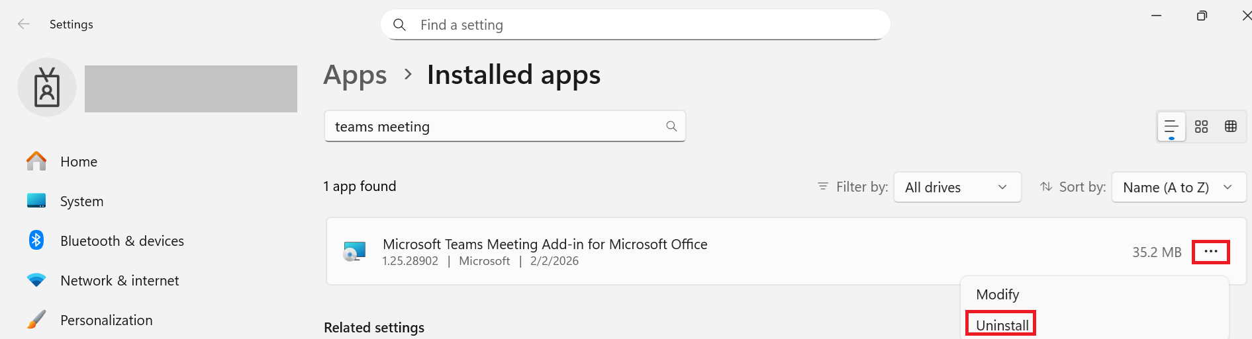
Task: Switch to grid view layout
Action: [1201, 126]
